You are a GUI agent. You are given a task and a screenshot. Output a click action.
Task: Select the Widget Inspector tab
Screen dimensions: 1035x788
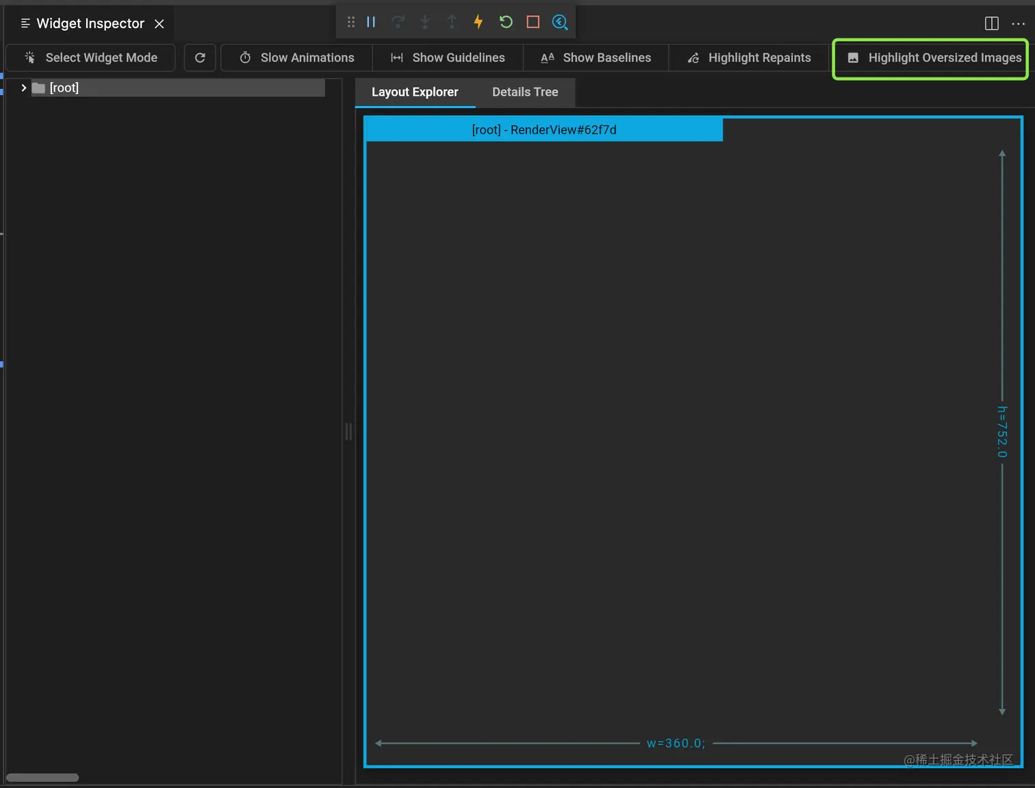90,24
